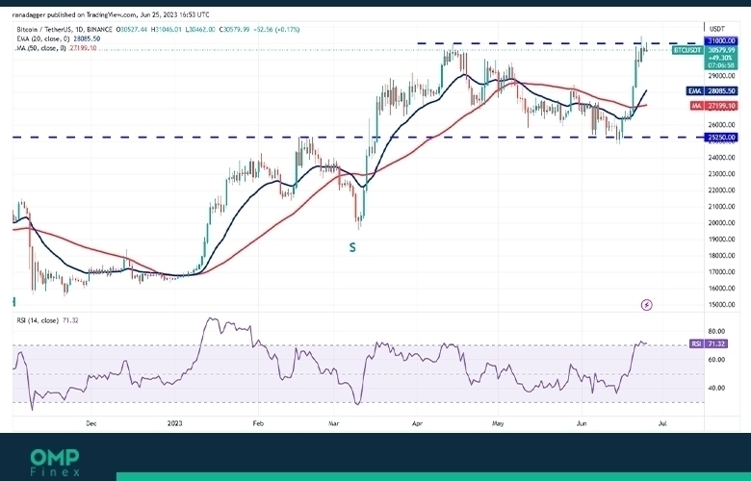The height and width of the screenshot is (481, 751).
Task: Click the 20000.00 price axis value
Action: [x=721, y=222]
